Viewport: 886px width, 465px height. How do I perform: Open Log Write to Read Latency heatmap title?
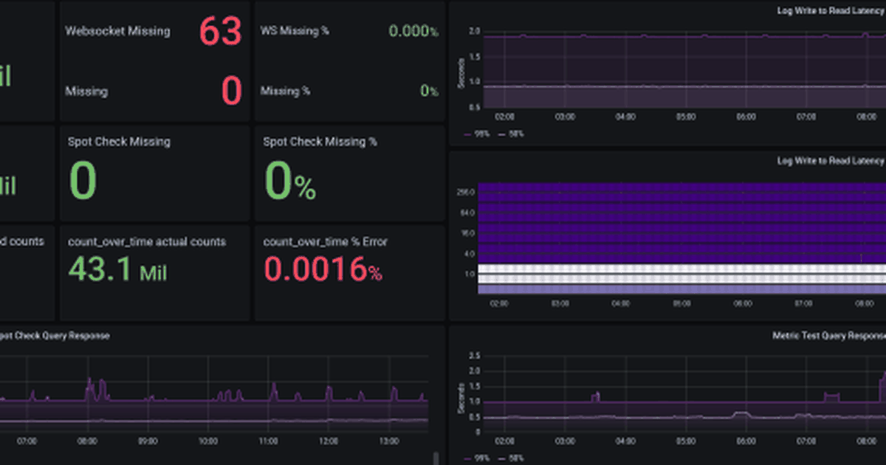[x=830, y=160]
